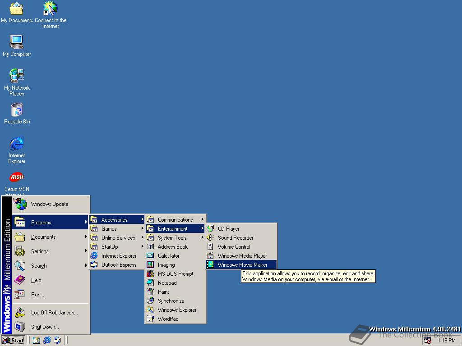
Task: Launch Outlook Express from quick launch
Action: click(57, 341)
